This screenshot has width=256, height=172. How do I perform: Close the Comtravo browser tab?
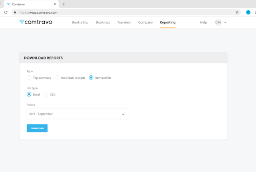[55, 4]
